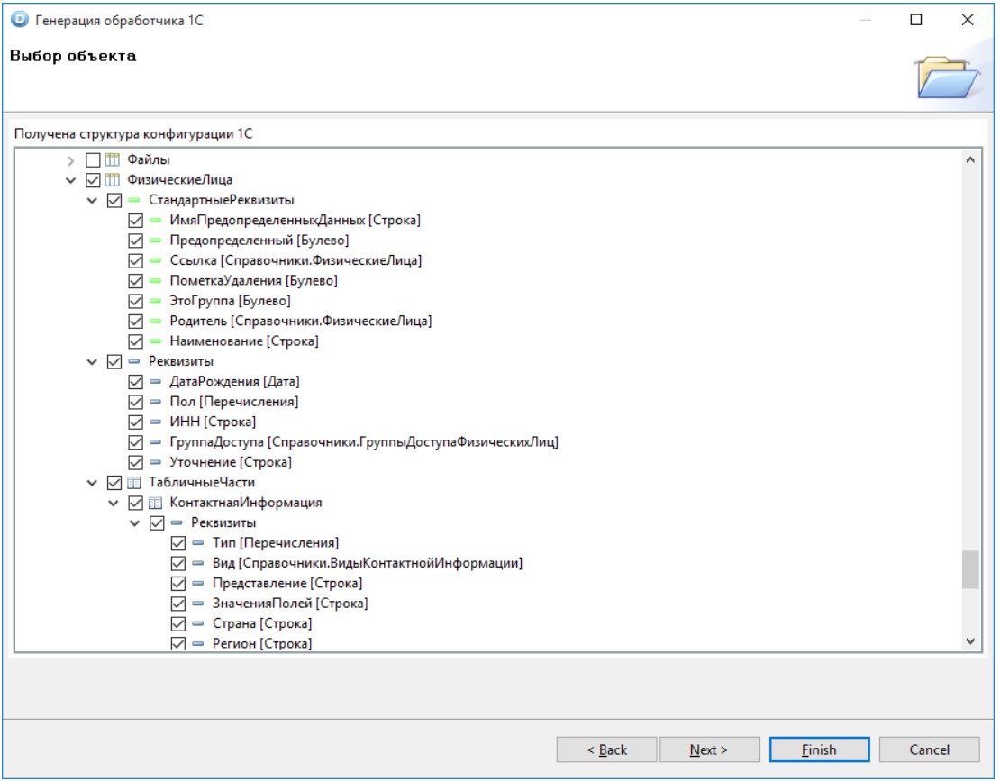Screen dimensions: 1000x781
Task: Collapse the СтандартныеРеквизиты node
Action: coord(92,201)
